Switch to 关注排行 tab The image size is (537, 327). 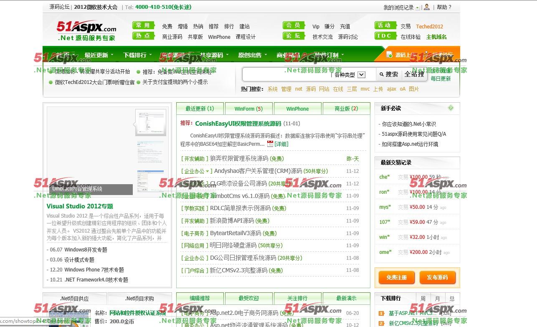(297, 298)
